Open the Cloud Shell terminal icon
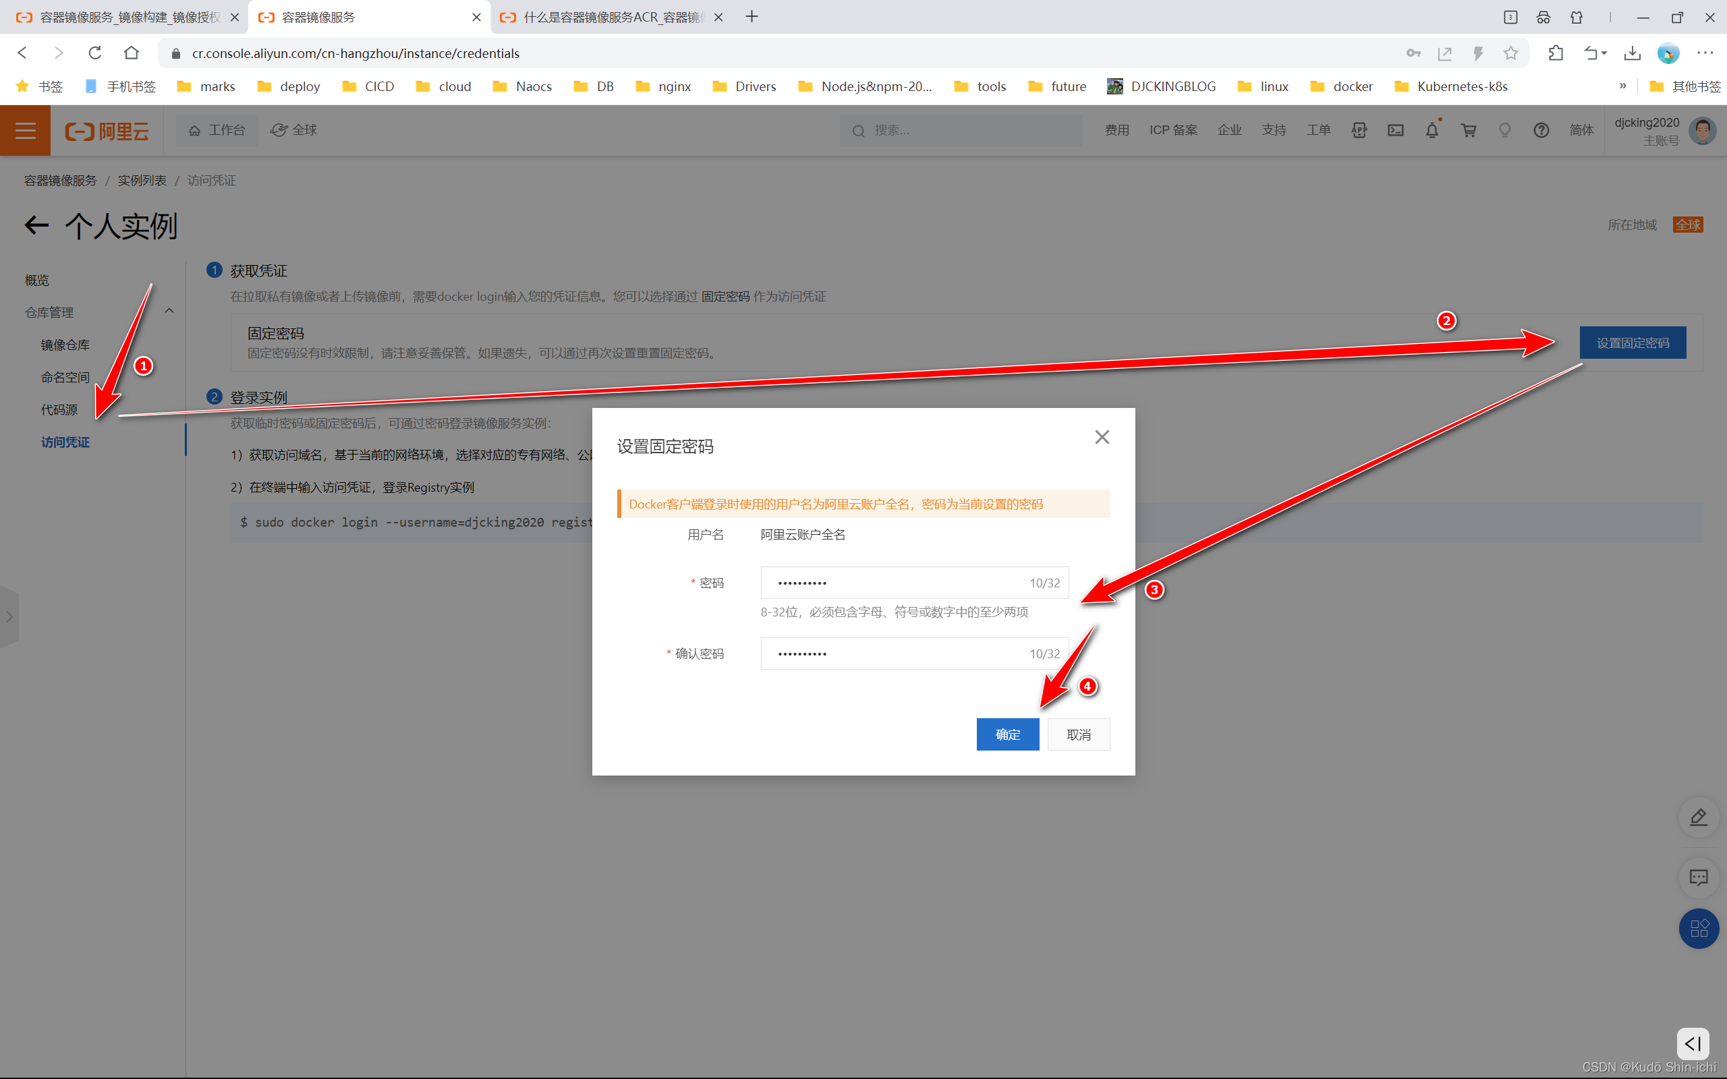 tap(1395, 131)
